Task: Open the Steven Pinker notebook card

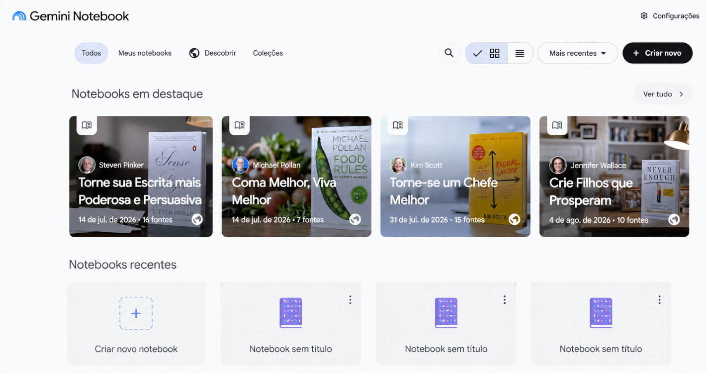Action: (x=141, y=177)
